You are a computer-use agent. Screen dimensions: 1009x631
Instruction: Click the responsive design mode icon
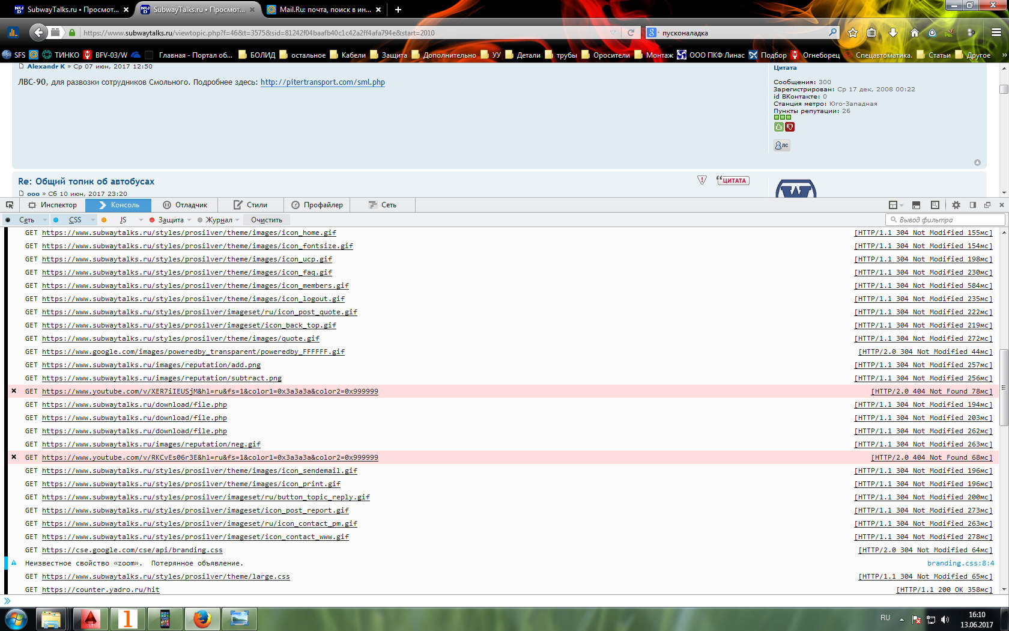[x=935, y=205]
